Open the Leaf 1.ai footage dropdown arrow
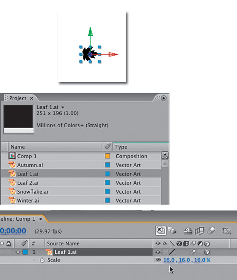The height and width of the screenshot is (280, 237). pyautogui.click(x=63, y=108)
